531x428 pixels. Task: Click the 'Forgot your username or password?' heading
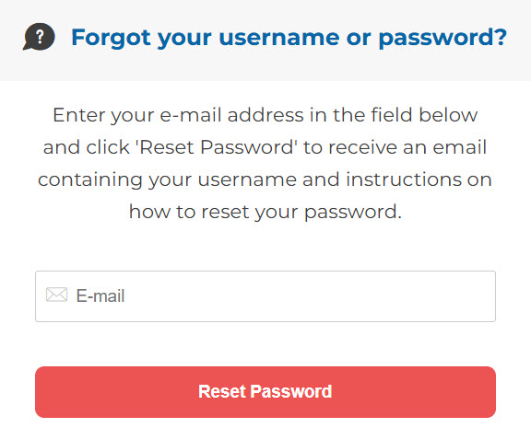pyautogui.click(x=289, y=37)
